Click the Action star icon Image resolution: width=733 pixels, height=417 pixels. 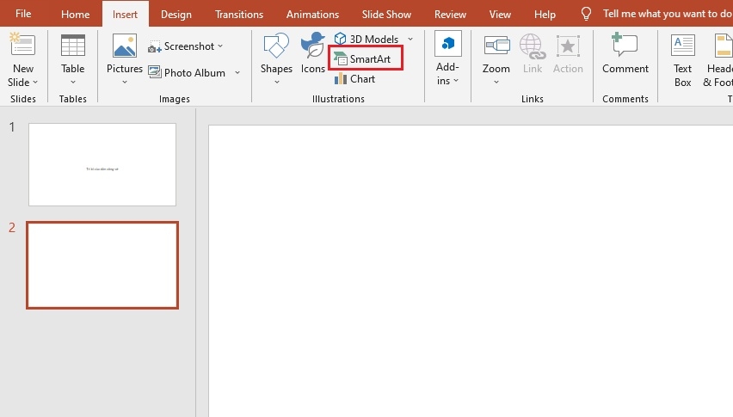[x=568, y=46]
